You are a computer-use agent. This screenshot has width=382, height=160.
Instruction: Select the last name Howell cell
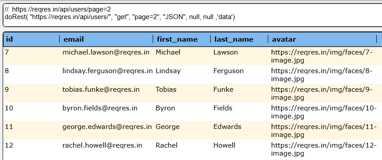224,145
